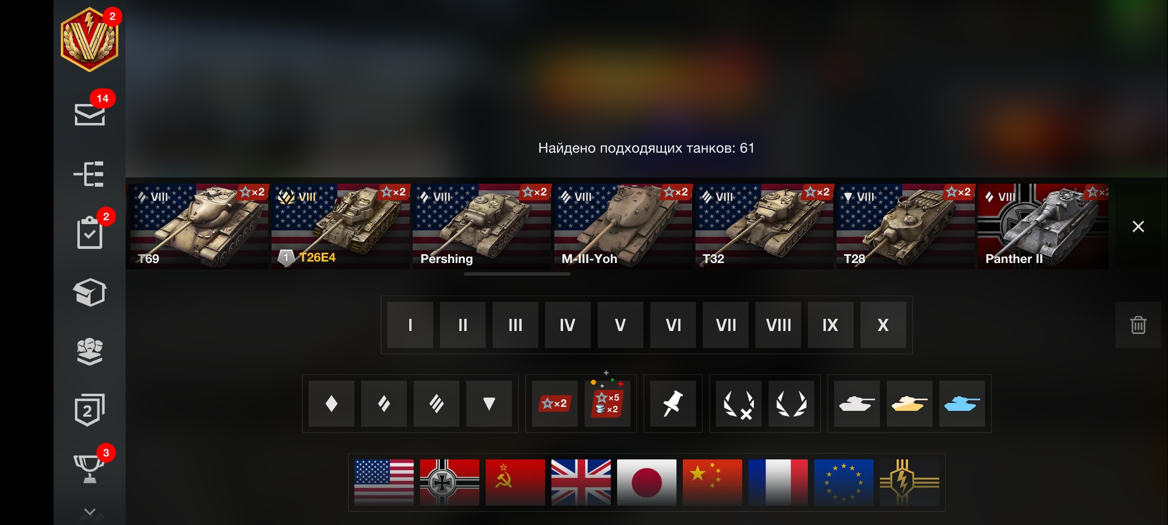
Task: Open the tournaments trophy icon
Action: [x=89, y=469]
